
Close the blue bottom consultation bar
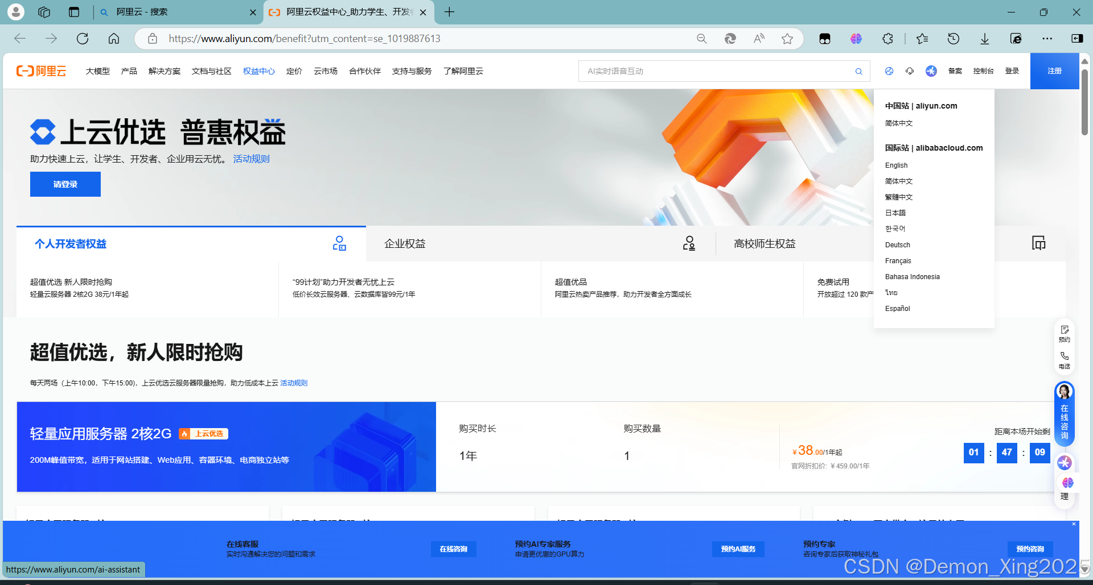[1074, 524]
